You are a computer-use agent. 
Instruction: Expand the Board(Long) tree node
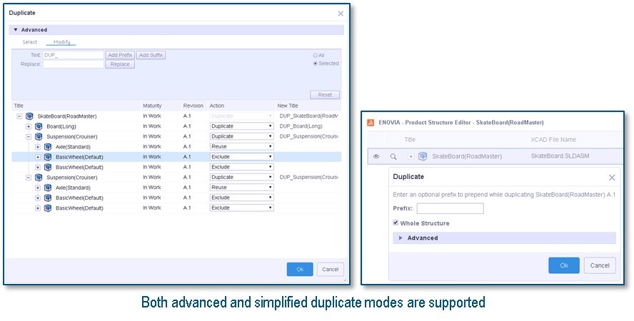click(x=29, y=126)
